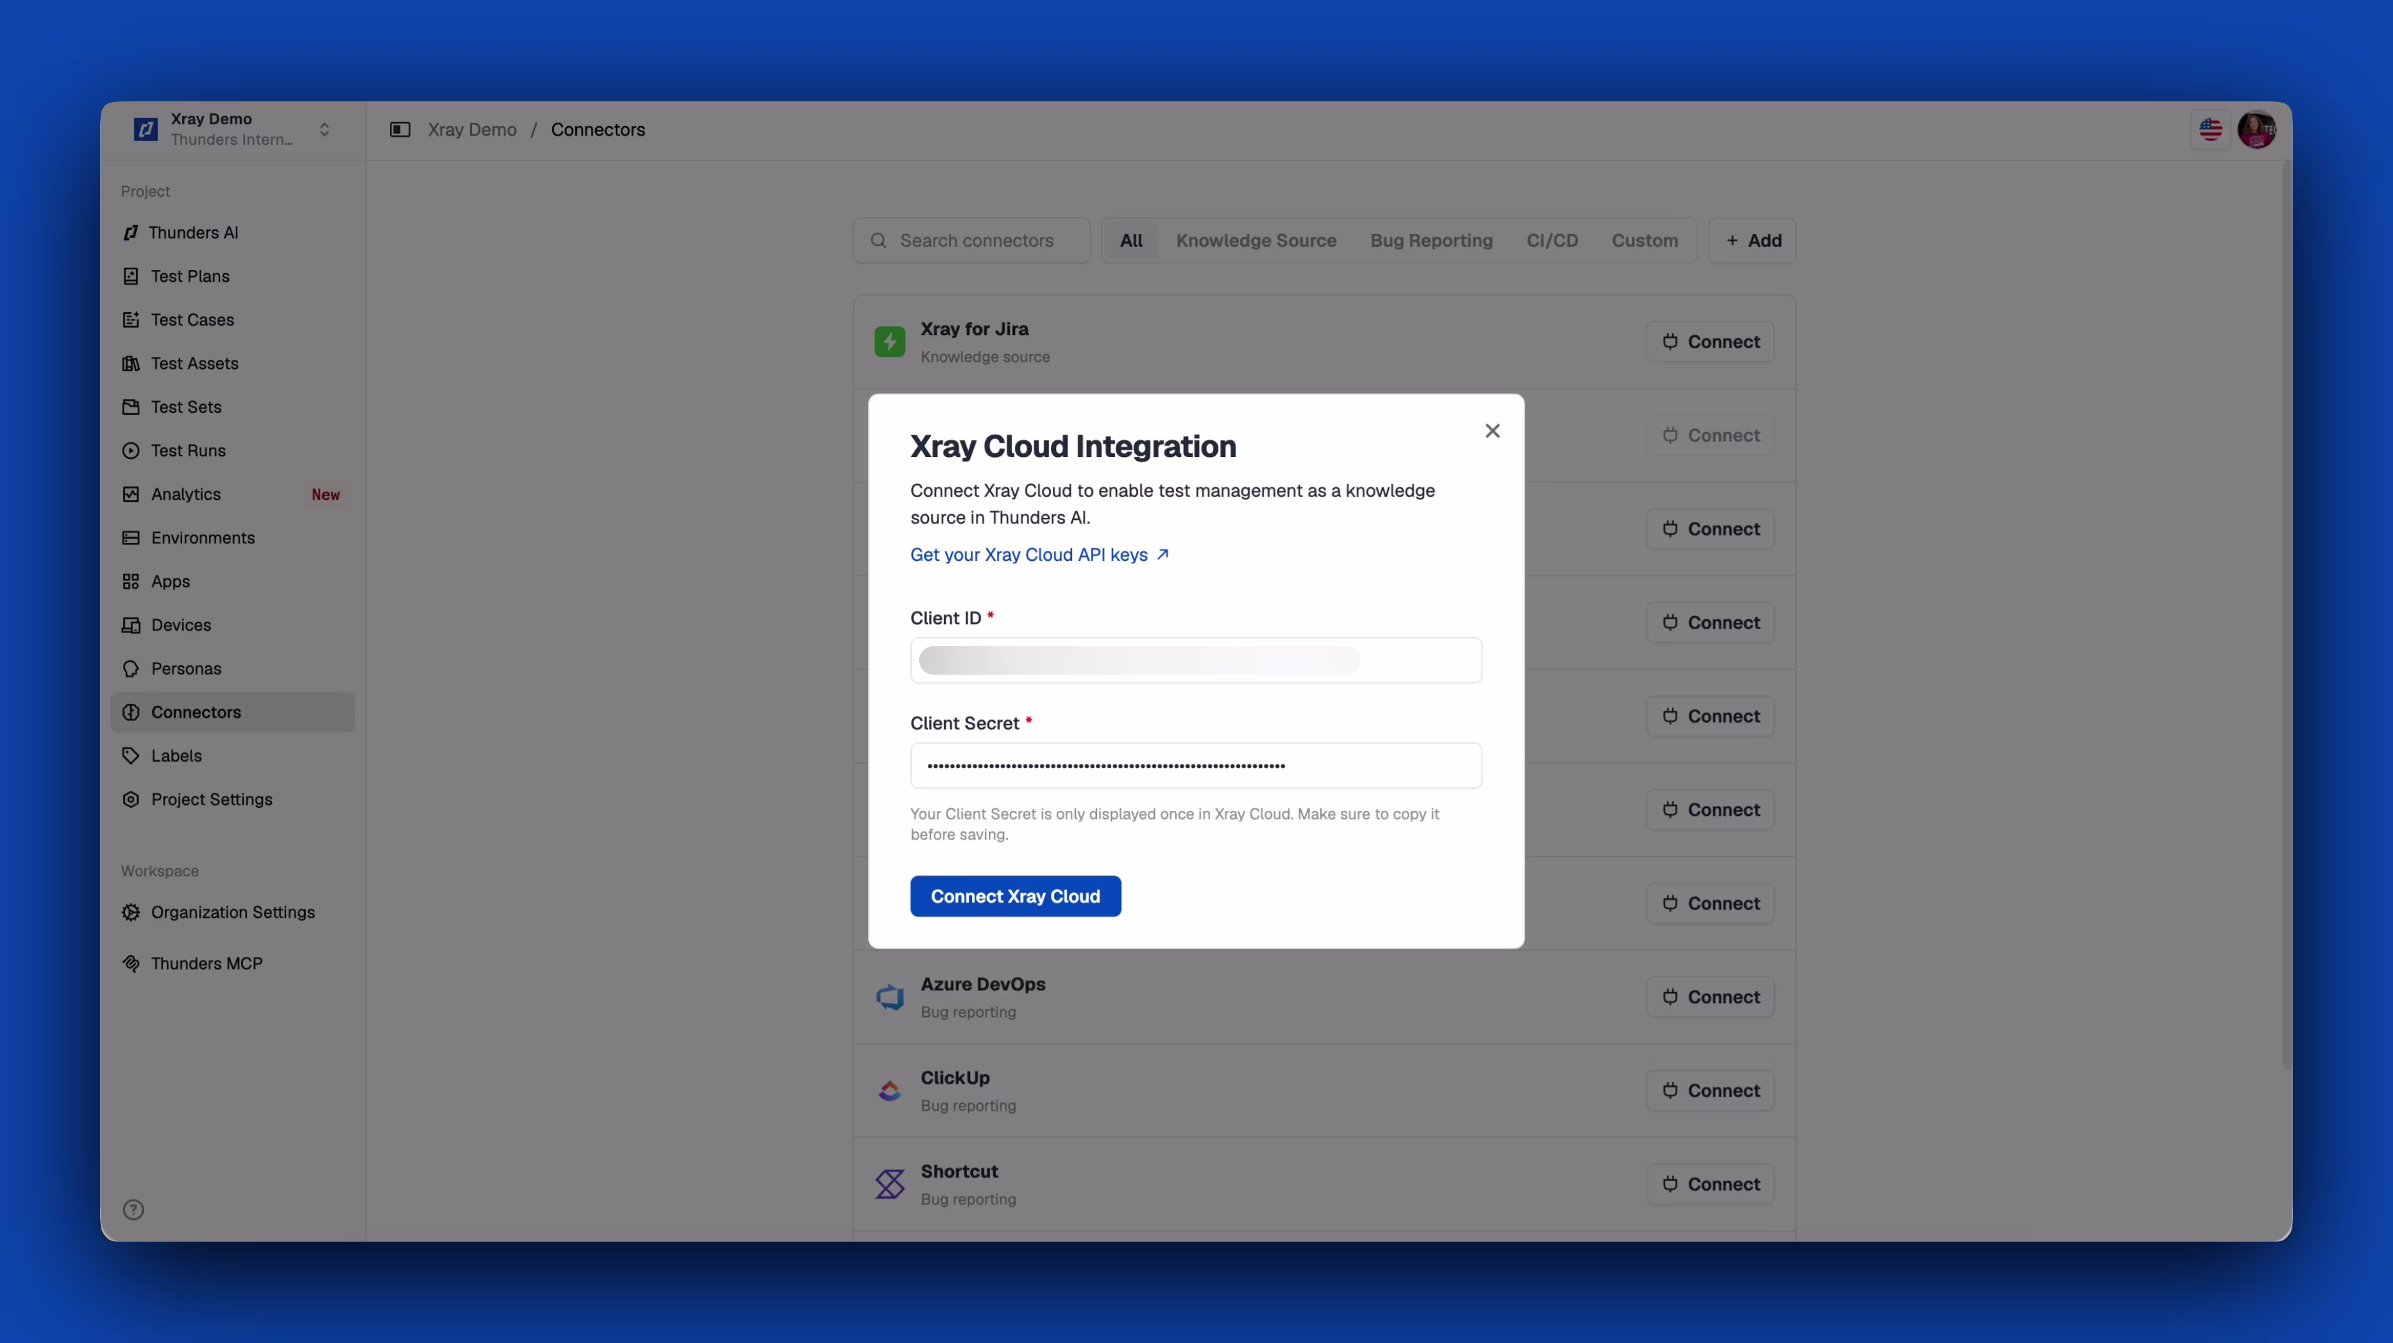This screenshot has height=1343, width=2393.
Task: Connect Xray for Jira
Action: [1710, 342]
